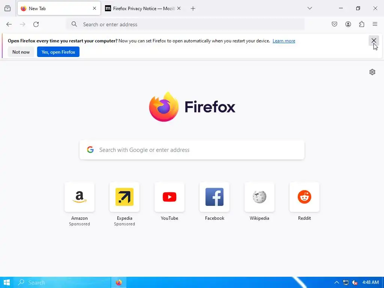
Task: Open the 4:48 AM clock
Action: 370,282
